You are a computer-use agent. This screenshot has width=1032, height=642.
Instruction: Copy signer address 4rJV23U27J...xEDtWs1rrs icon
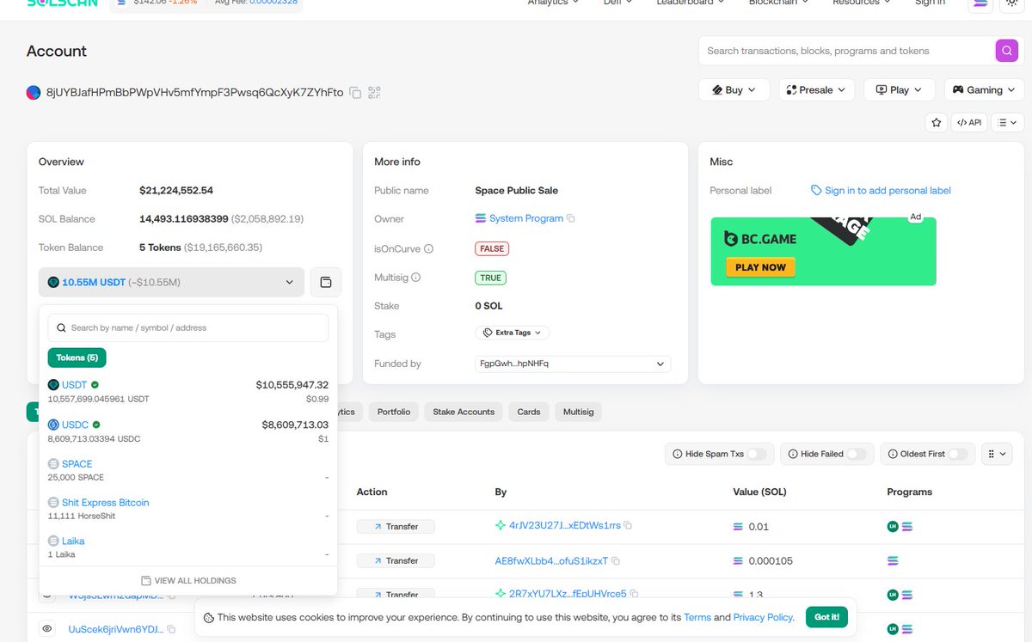(x=628, y=525)
